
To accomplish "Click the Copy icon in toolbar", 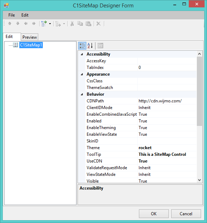I will [80, 24].
